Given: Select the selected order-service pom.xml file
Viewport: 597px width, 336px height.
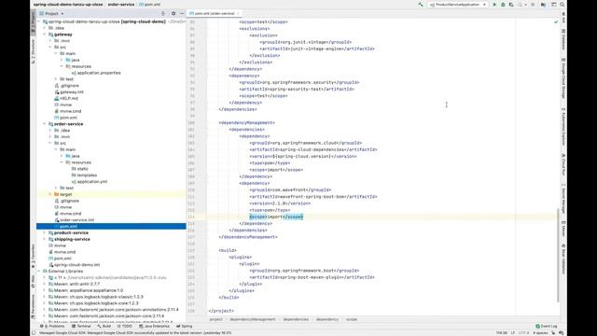Looking at the screenshot, I should click(x=111, y=226).
